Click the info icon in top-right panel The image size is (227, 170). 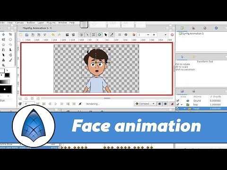216,28
